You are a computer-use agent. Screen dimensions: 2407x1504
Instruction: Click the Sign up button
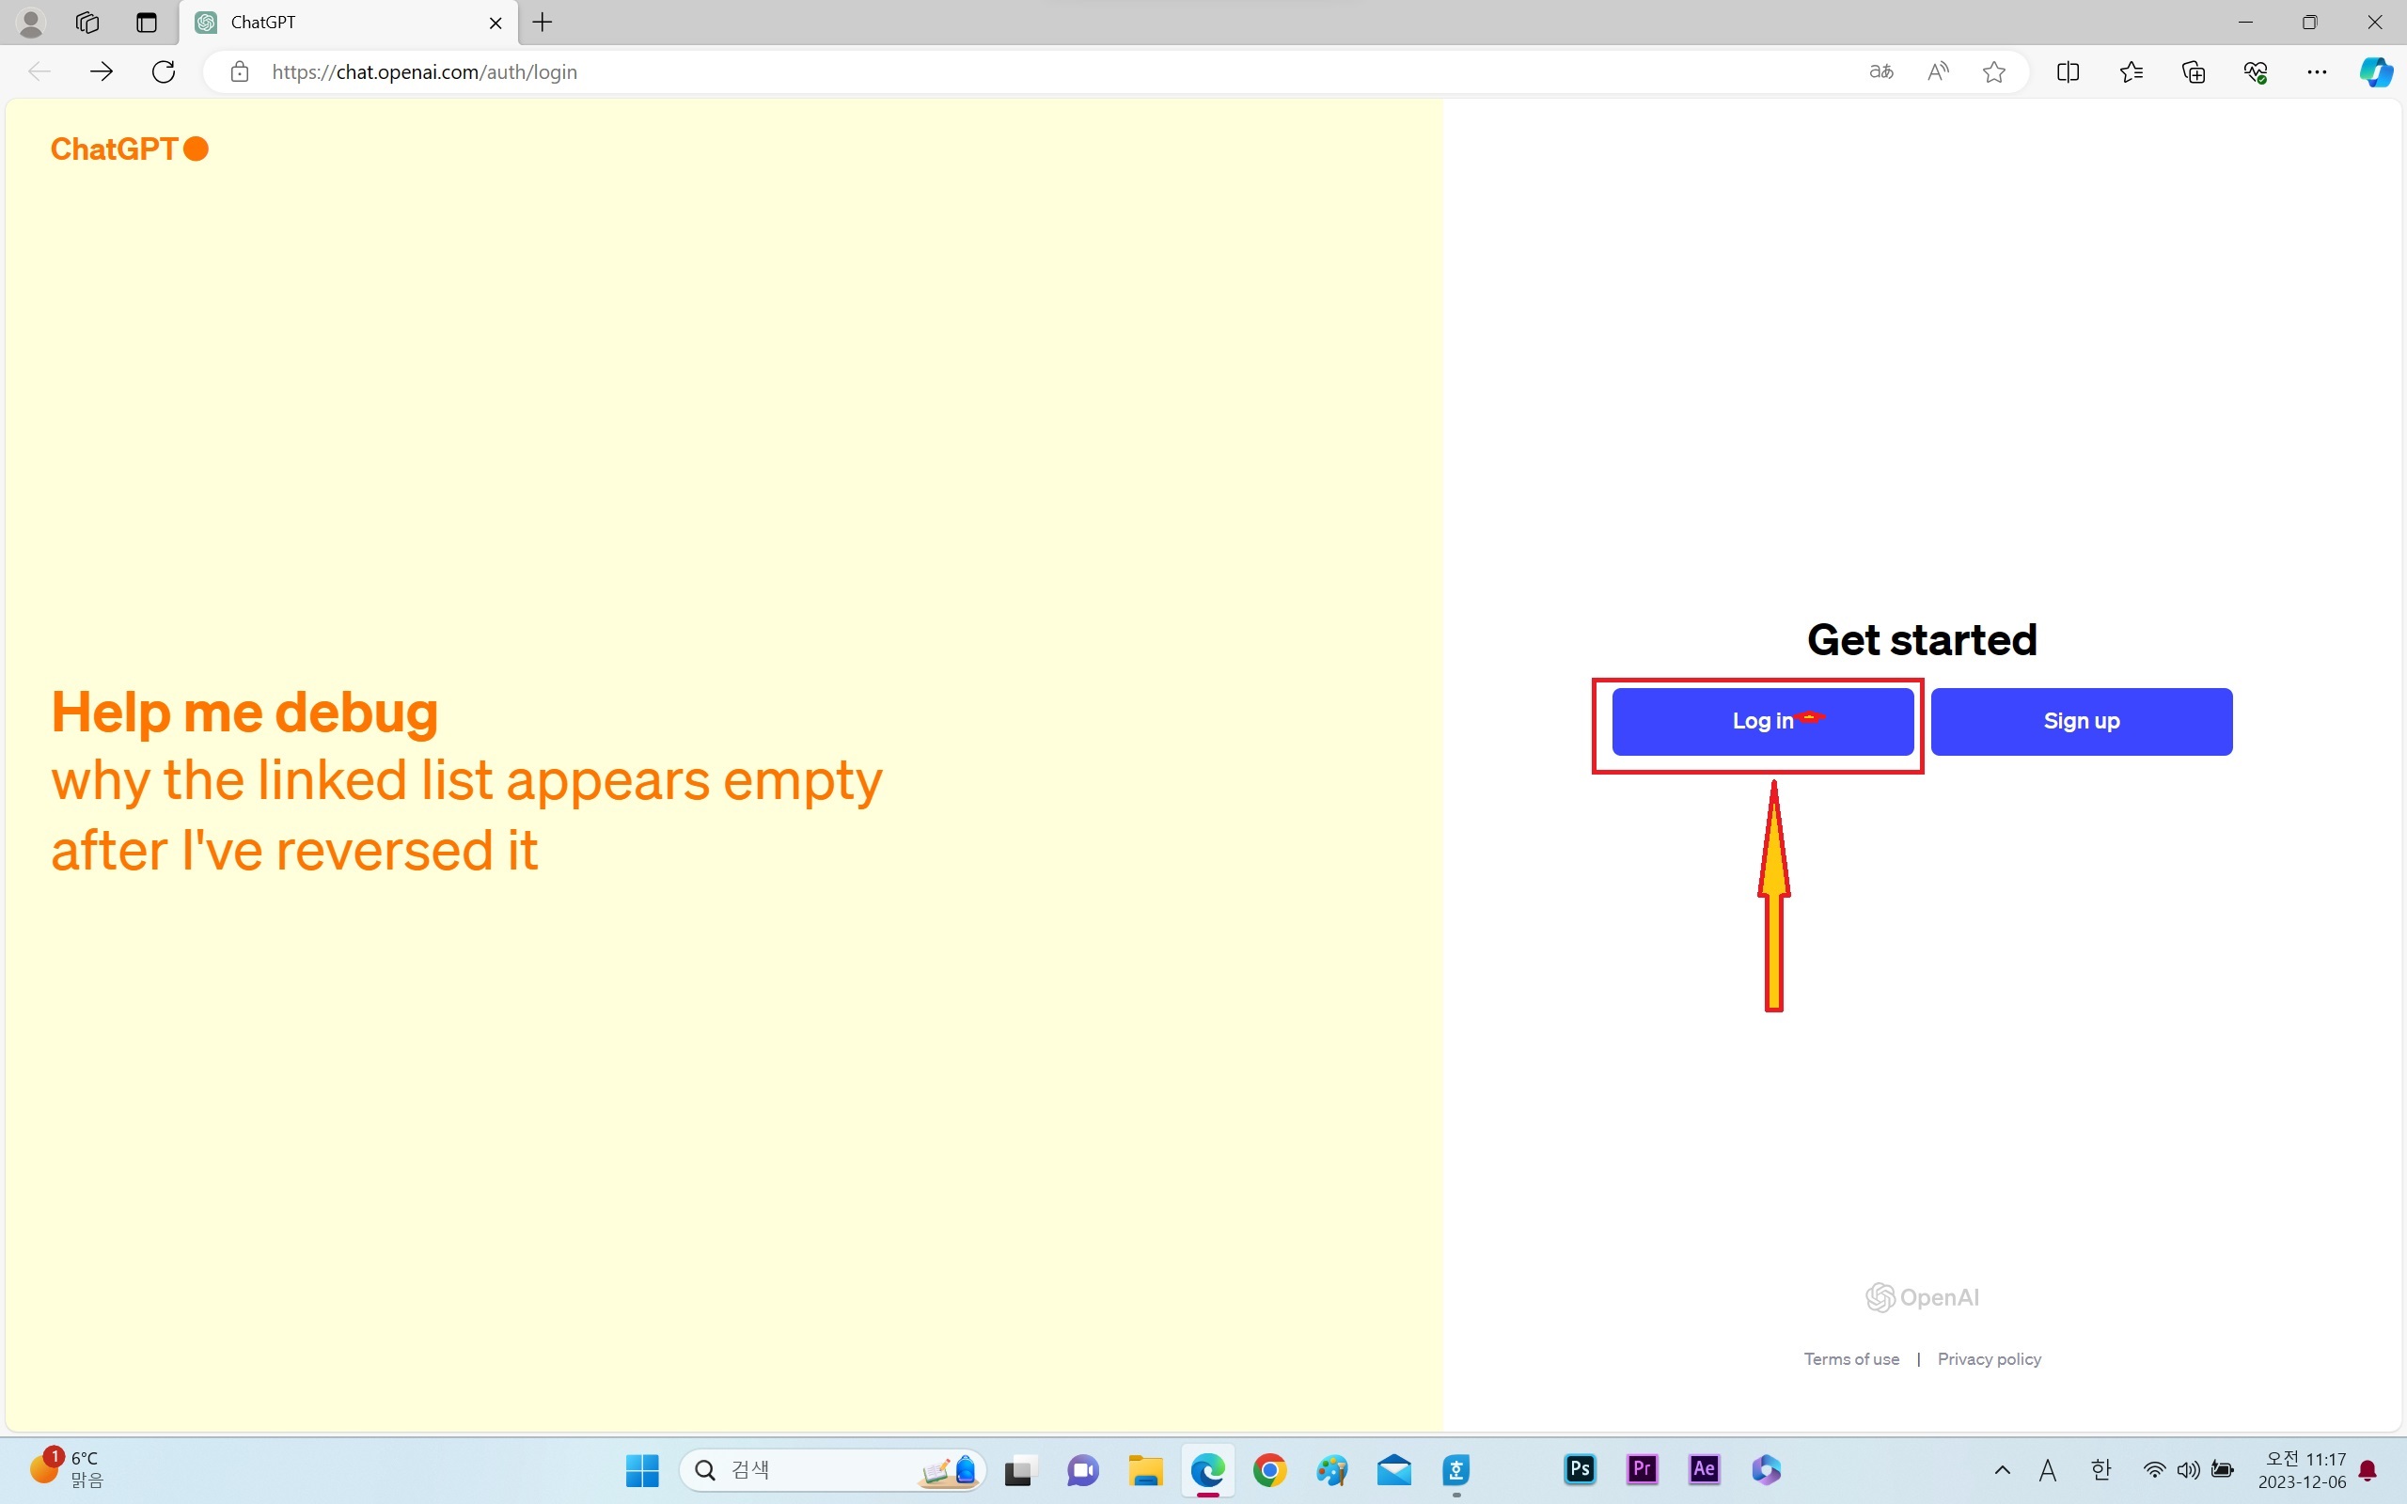(x=2081, y=721)
